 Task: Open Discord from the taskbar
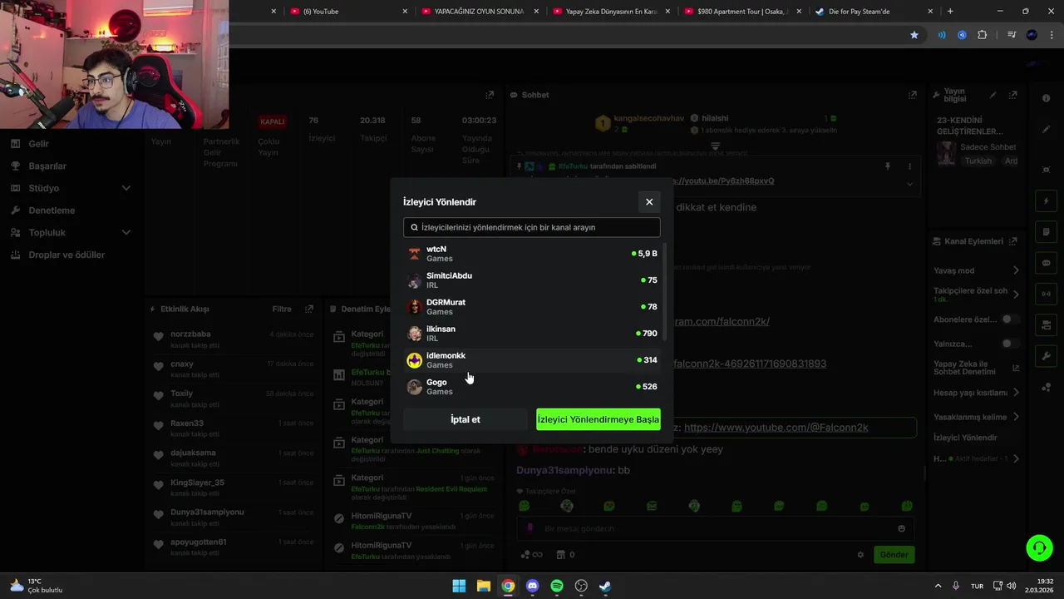click(533, 586)
